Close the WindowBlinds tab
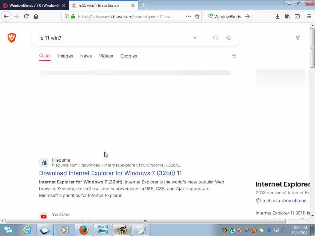 pyautogui.click(x=64, y=6)
